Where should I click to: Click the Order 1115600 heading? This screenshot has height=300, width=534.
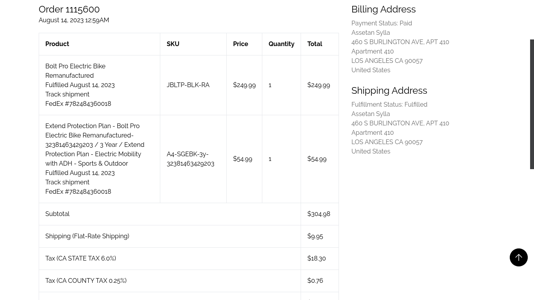(69, 9)
